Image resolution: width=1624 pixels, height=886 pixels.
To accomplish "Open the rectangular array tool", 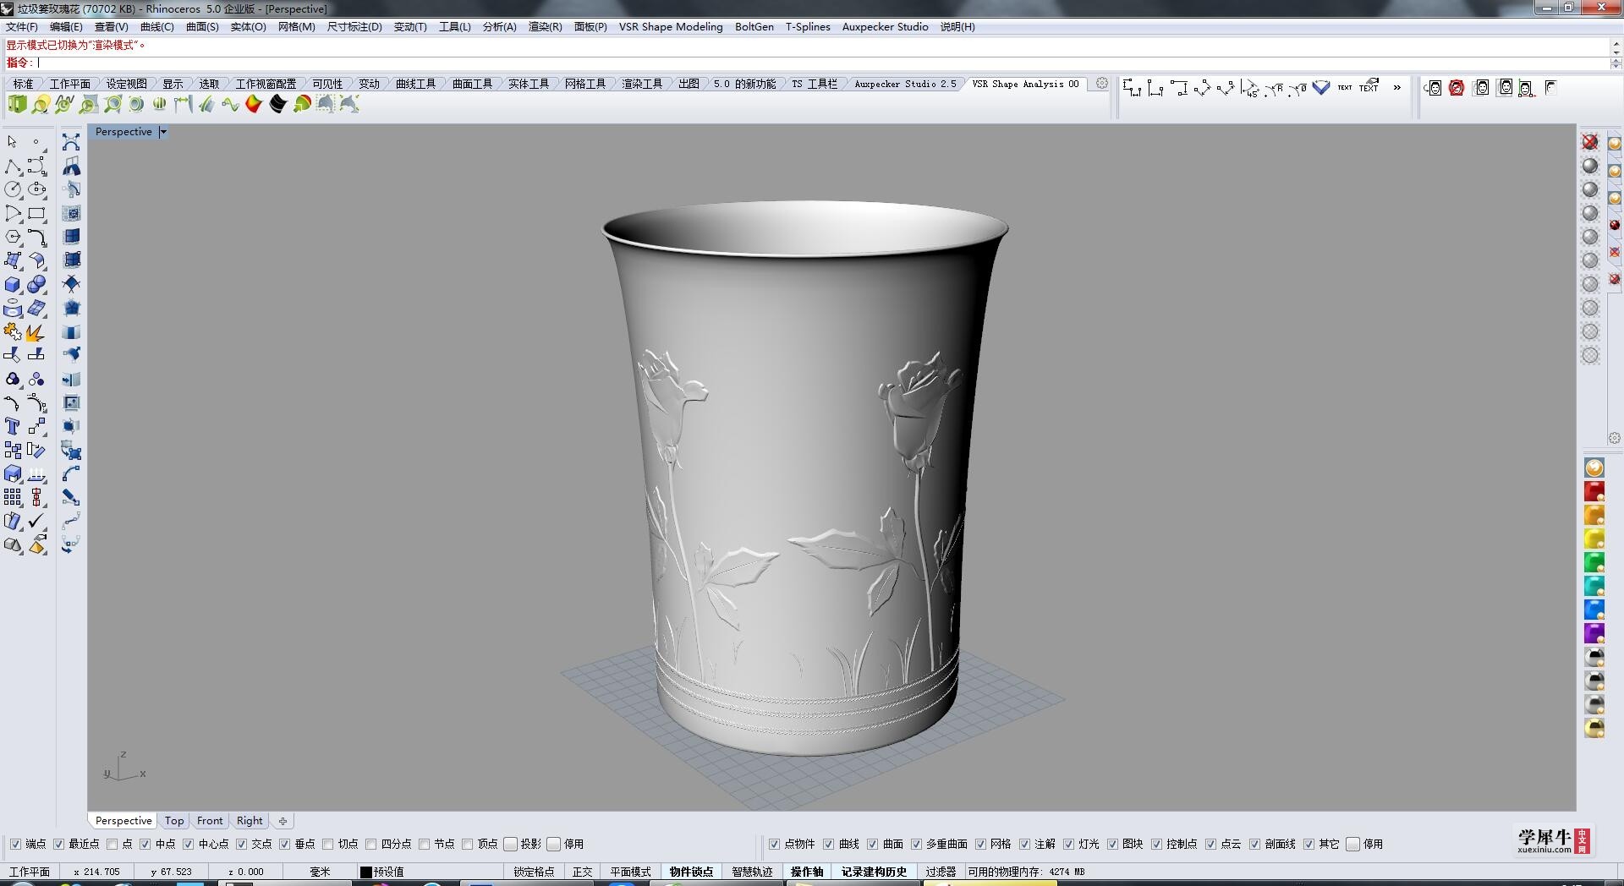I will pyautogui.click(x=13, y=497).
